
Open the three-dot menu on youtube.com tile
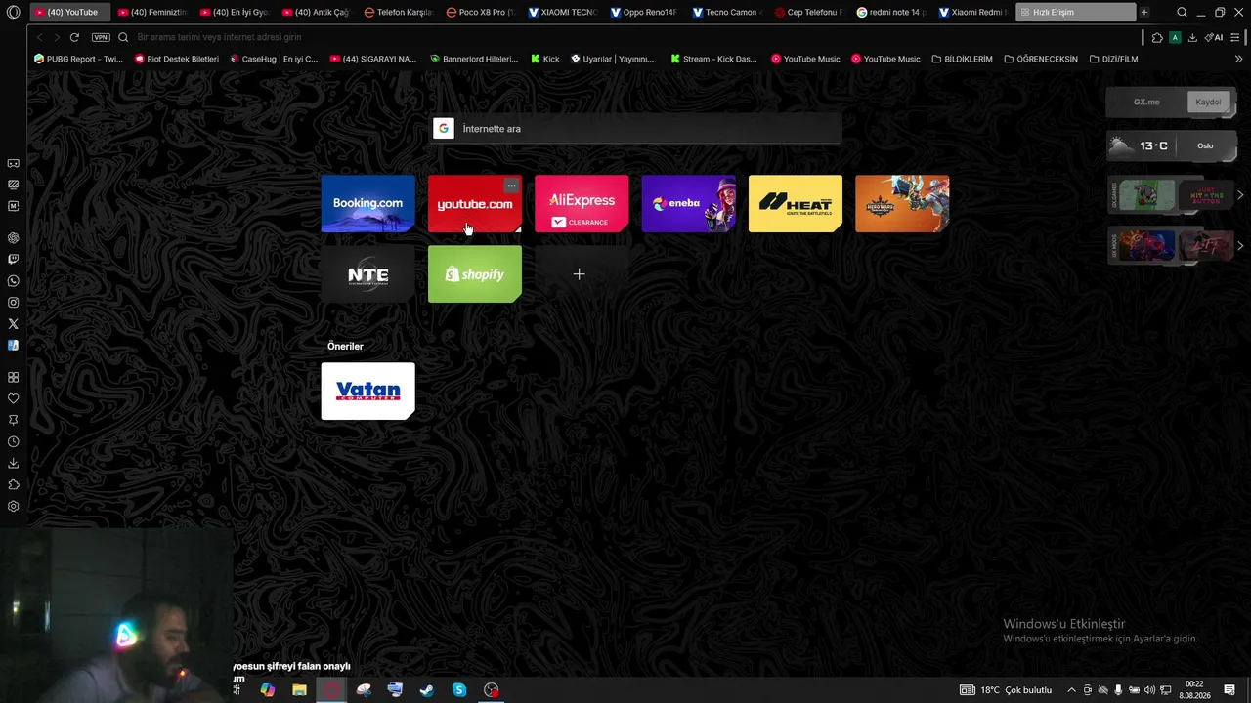coord(511,186)
